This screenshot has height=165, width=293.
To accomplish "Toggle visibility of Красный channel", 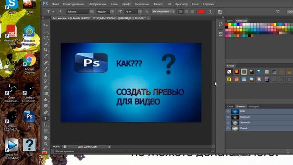I will pos(228,117).
